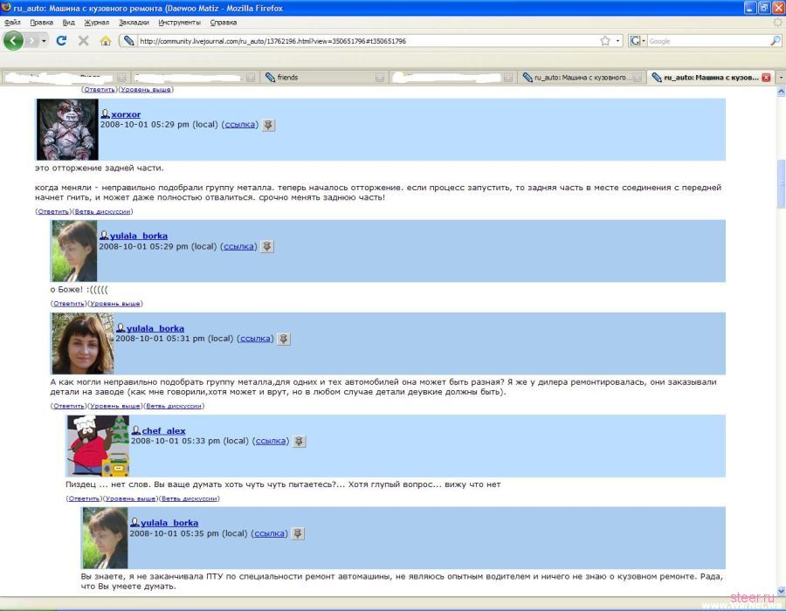Click user icon in 05:31 yulala_borka comment
This screenshot has height=611, width=786.
121,328
